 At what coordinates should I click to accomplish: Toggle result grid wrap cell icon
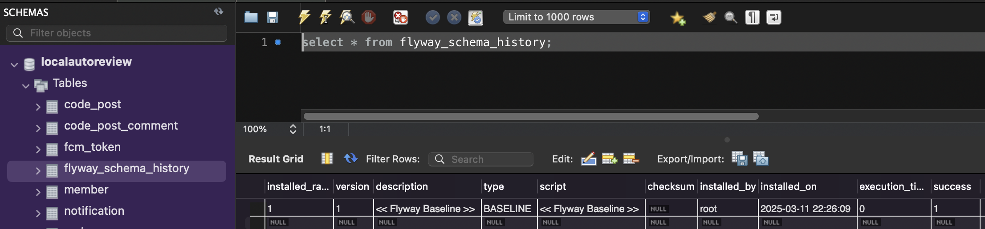(327, 158)
